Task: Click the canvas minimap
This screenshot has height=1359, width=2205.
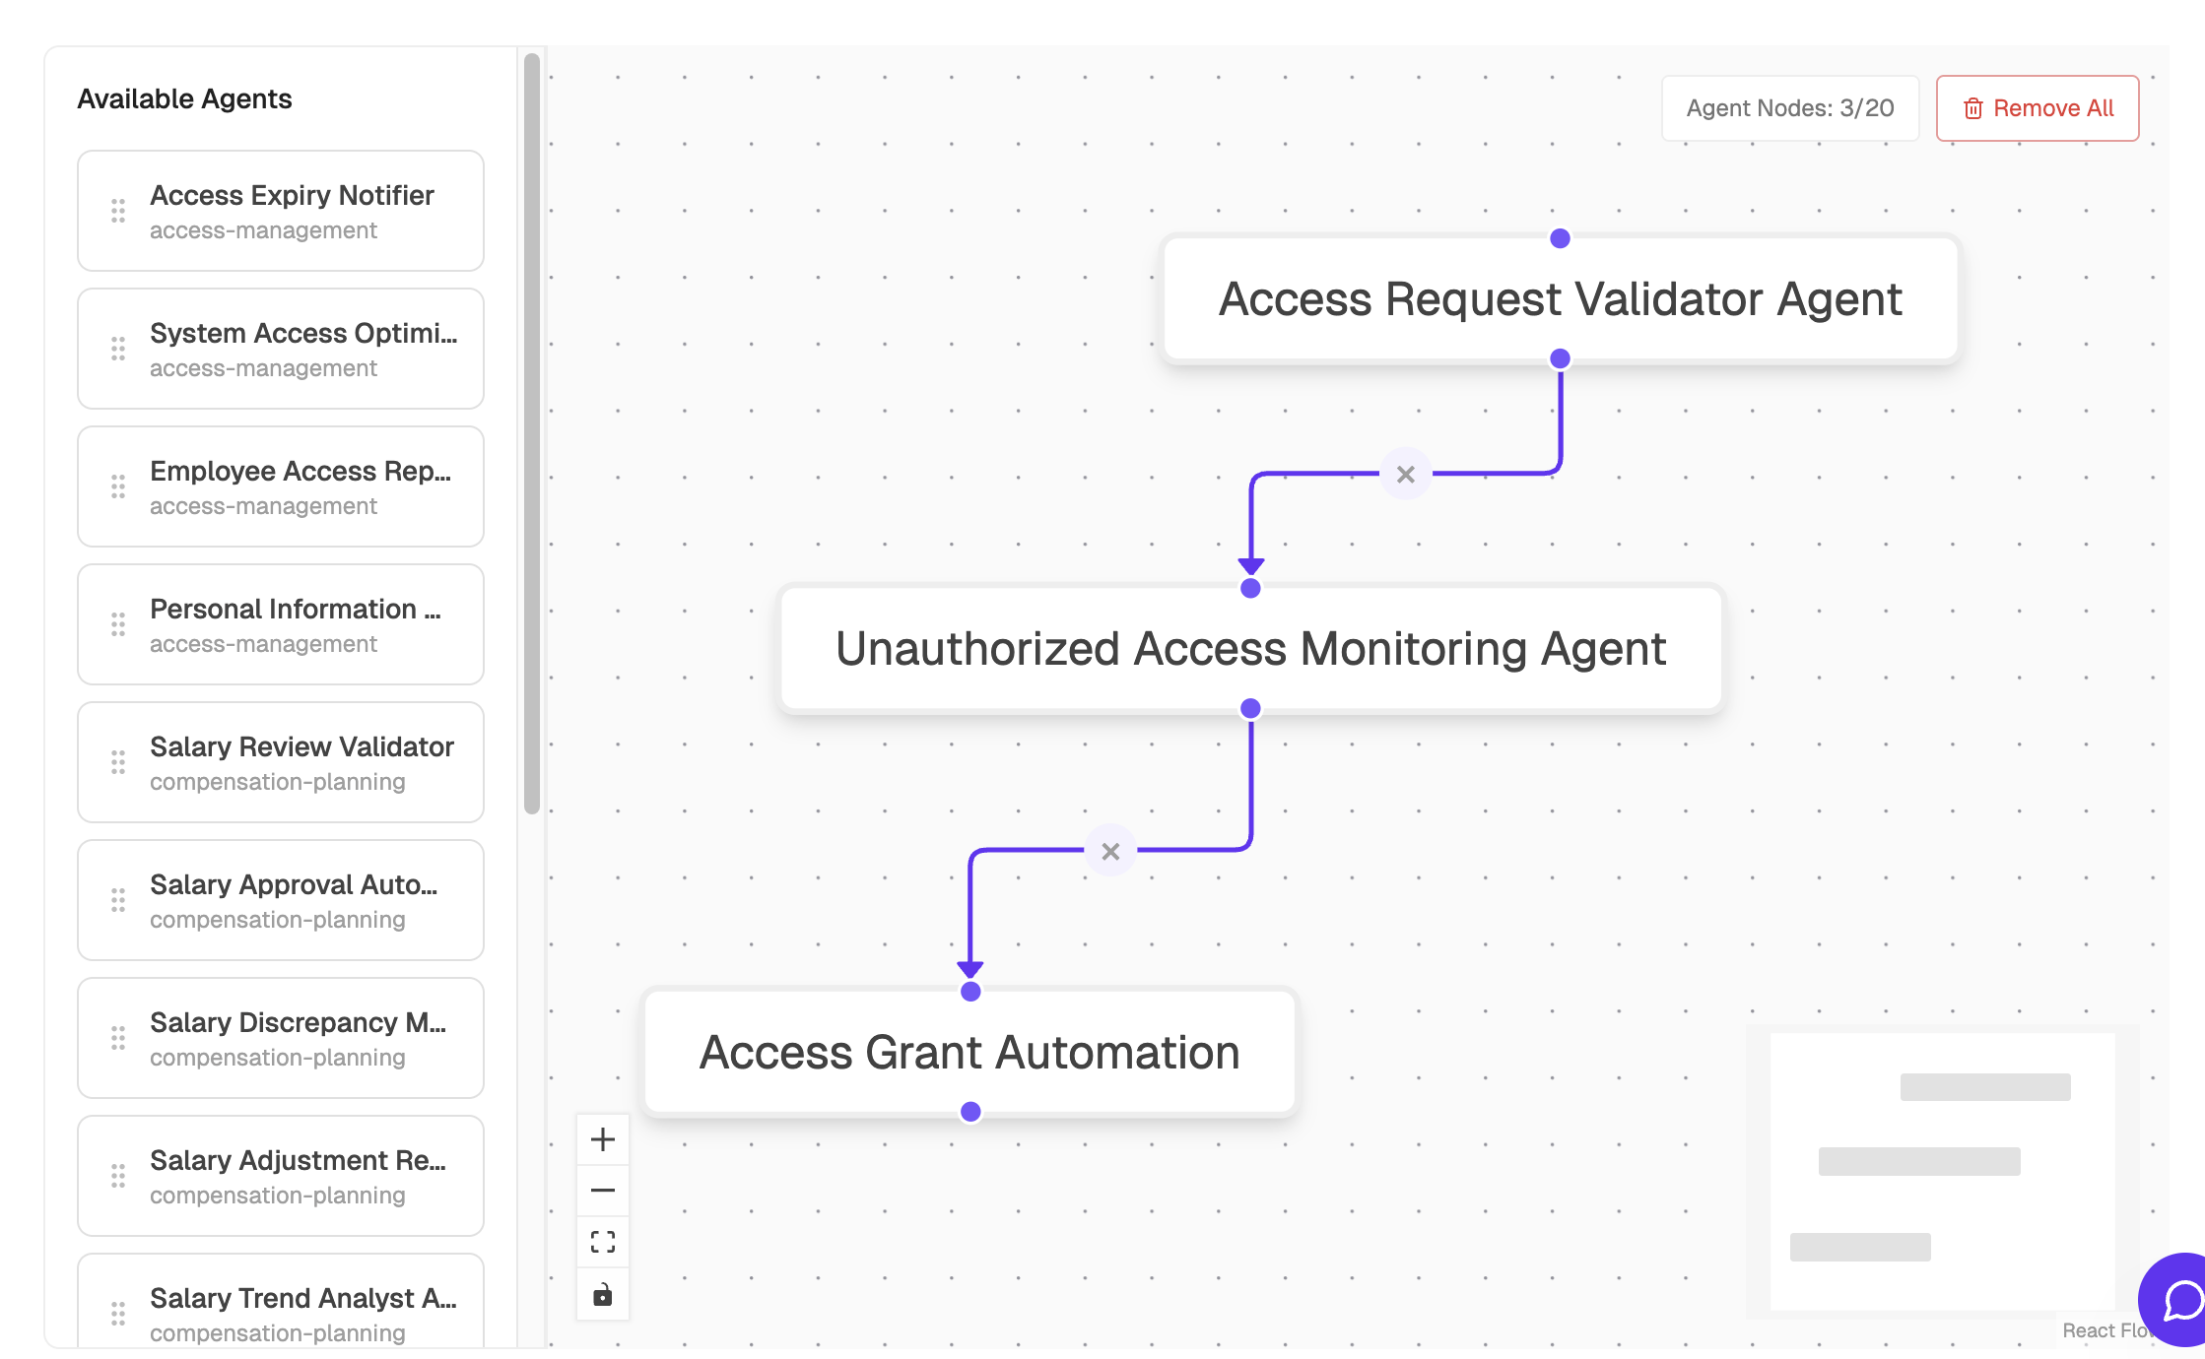Action: click(x=1943, y=1171)
